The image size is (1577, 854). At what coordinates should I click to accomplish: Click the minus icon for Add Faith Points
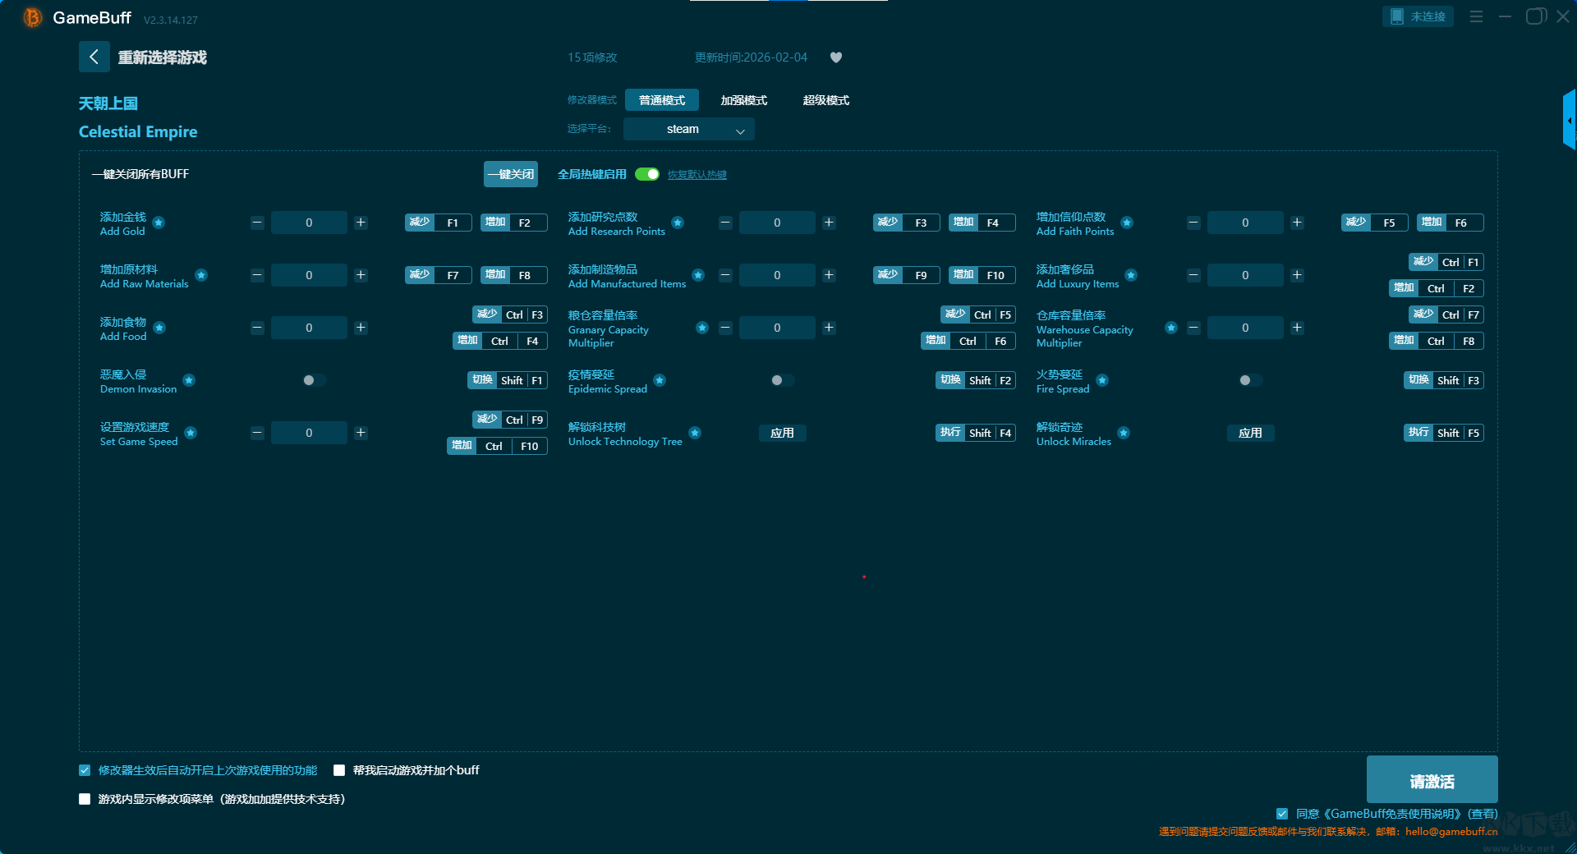pos(1193,223)
